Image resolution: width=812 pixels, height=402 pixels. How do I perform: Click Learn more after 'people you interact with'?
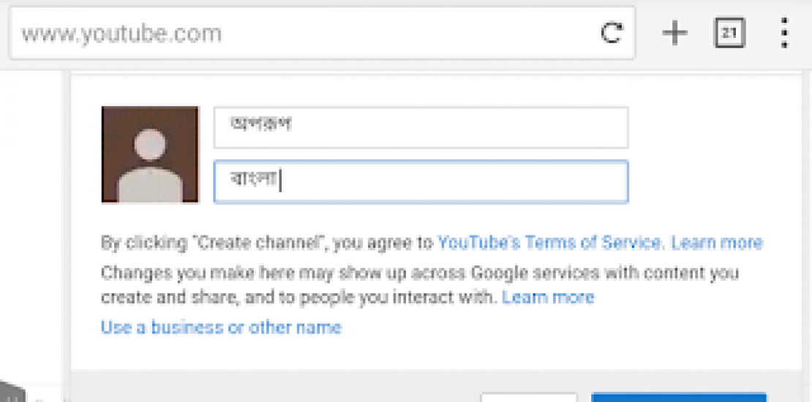pos(548,297)
